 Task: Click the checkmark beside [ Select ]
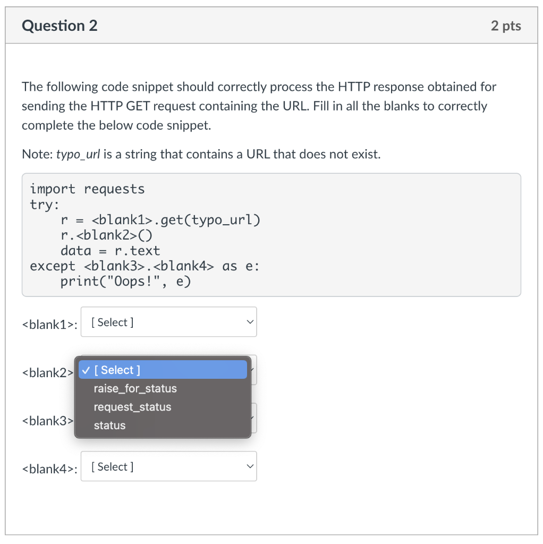click(x=87, y=370)
